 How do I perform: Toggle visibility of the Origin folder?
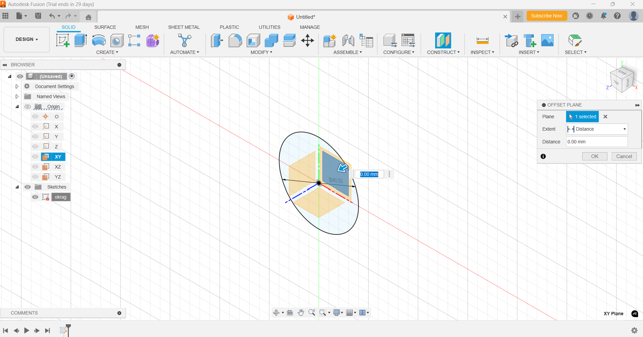[28, 107]
